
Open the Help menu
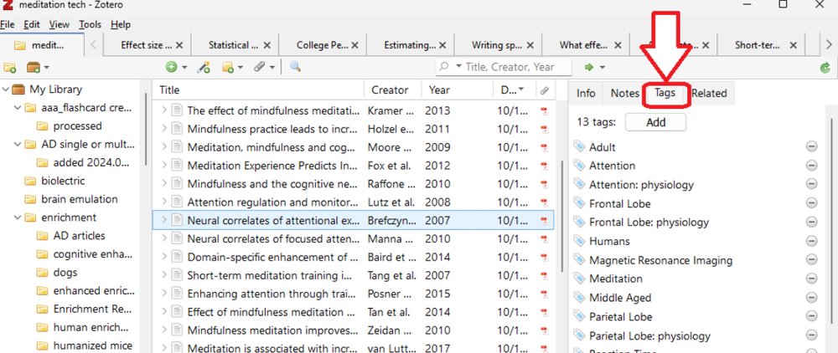coord(120,24)
